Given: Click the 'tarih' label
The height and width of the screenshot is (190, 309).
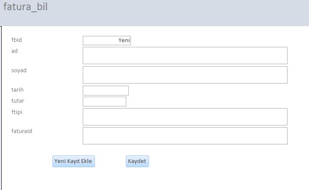Looking at the screenshot, I should coord(17,90).
